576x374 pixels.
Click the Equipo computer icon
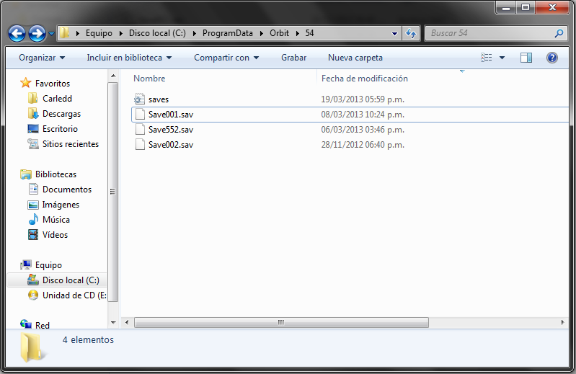[x=26, y=264]
